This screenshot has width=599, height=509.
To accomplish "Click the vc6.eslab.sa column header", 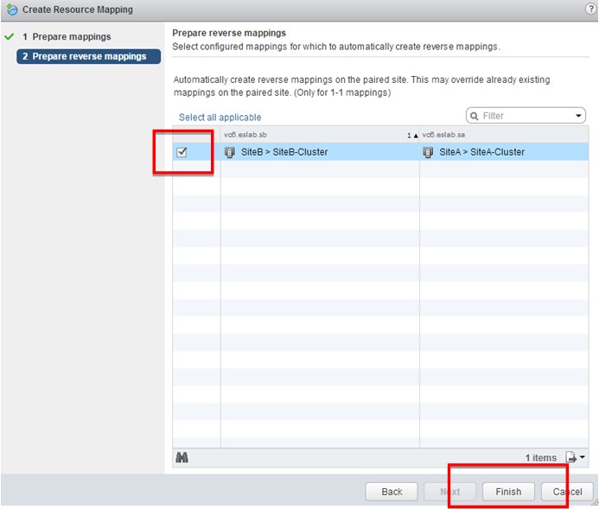I will (503, 134).
